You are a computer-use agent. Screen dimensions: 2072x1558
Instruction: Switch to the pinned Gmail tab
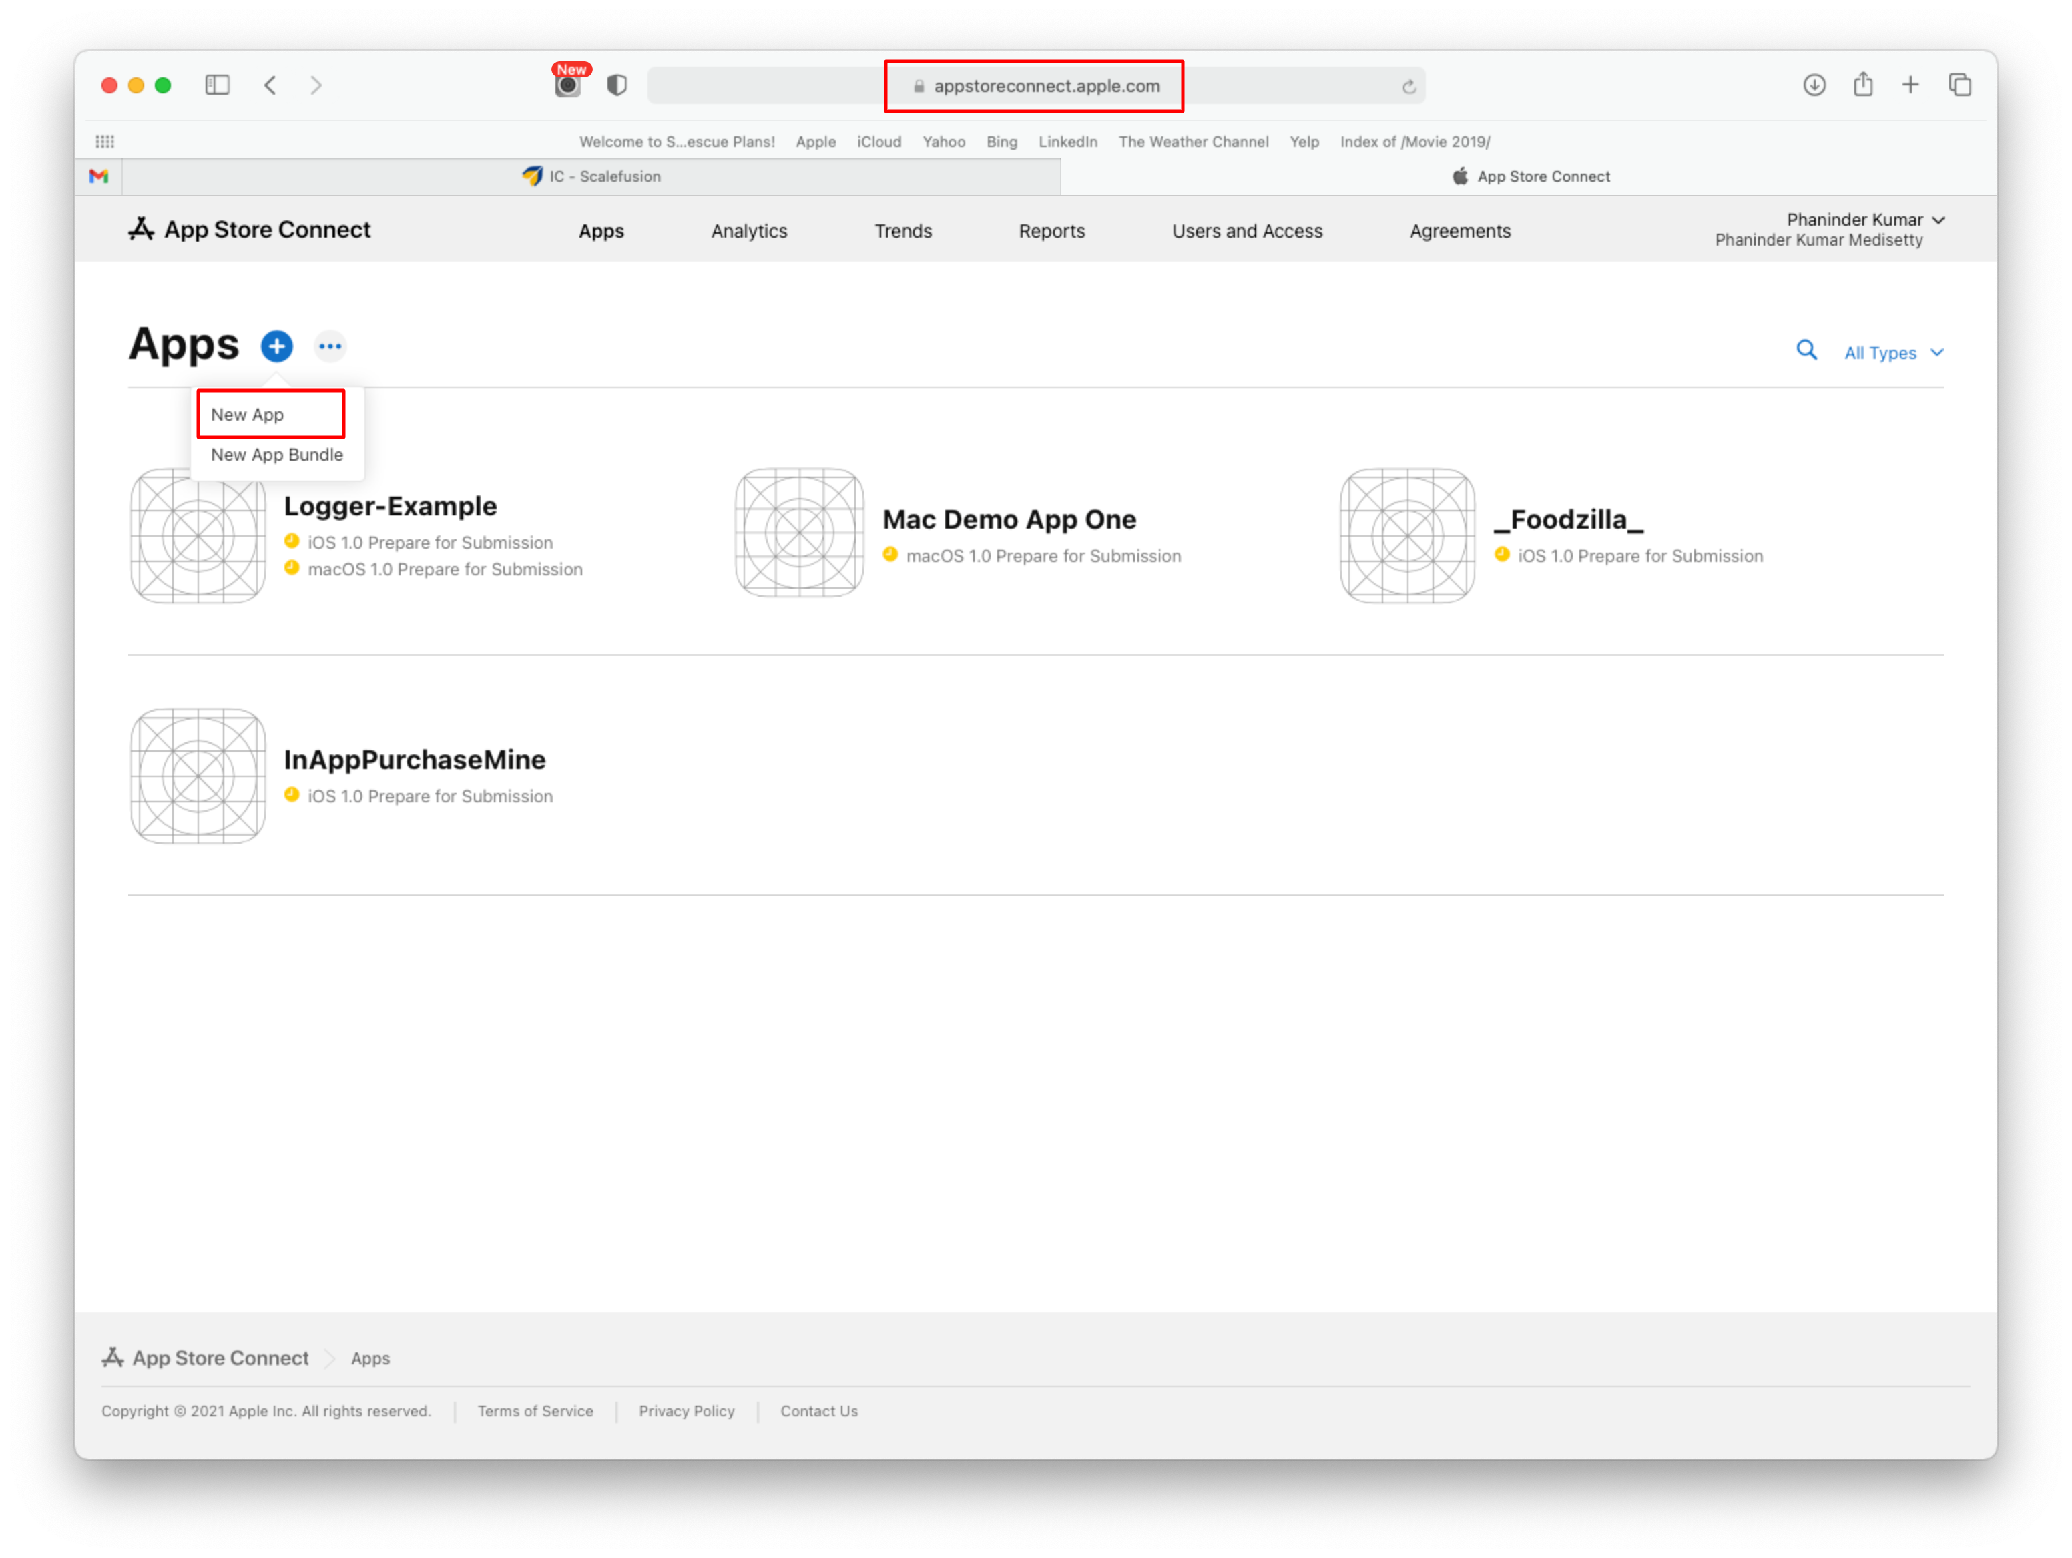click(x=98, y=176)
